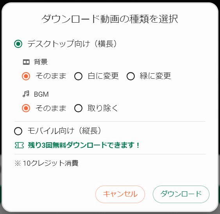Viewport: 220px width, 214px height.
Task: Choose the 取り除く radio to remove BGM
Action: click(78, 108)
